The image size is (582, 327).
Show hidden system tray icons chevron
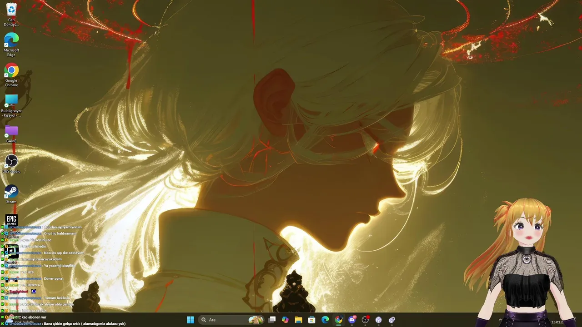tap(500, 320)
